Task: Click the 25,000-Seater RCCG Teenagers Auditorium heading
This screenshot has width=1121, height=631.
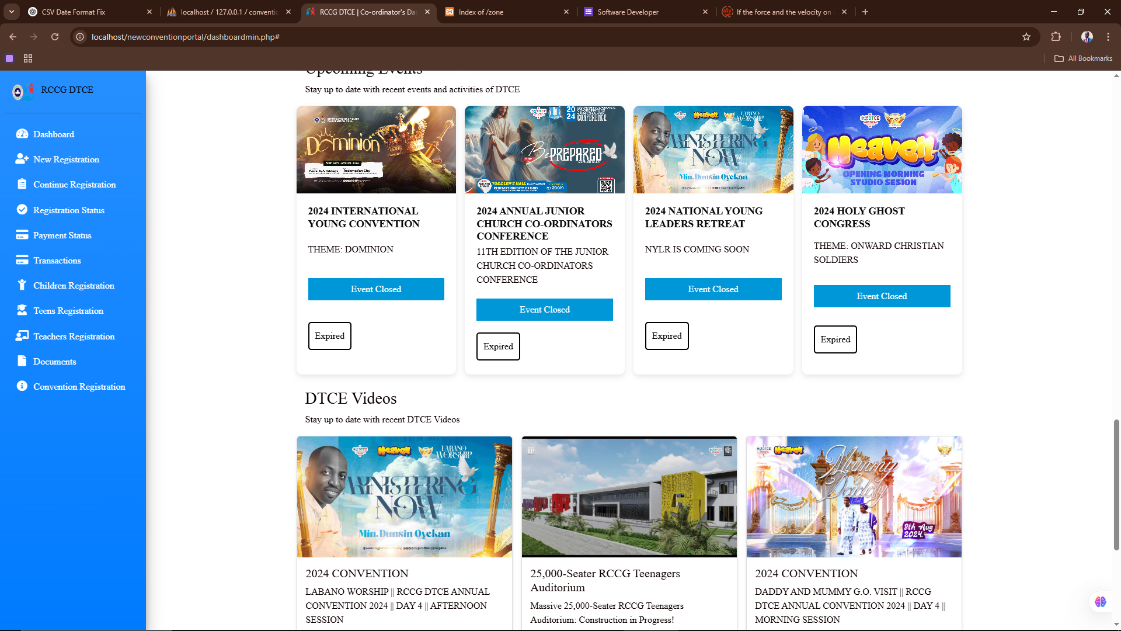Action: click(605, 581)
